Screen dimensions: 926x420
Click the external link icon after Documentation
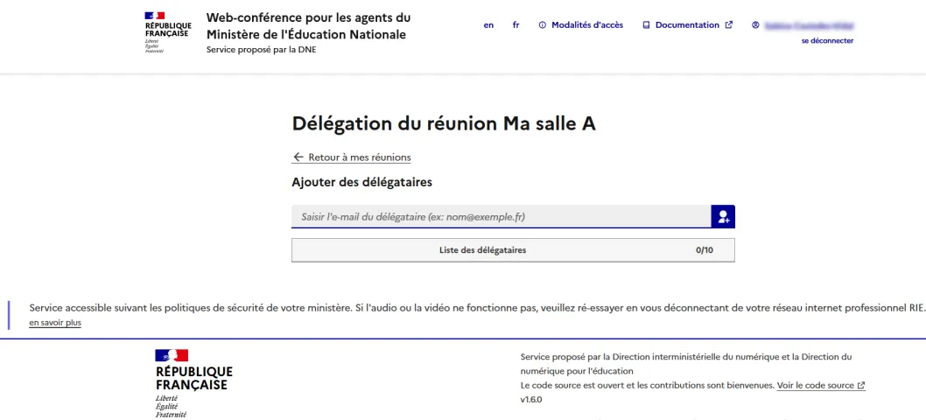[x=729, y=25]
